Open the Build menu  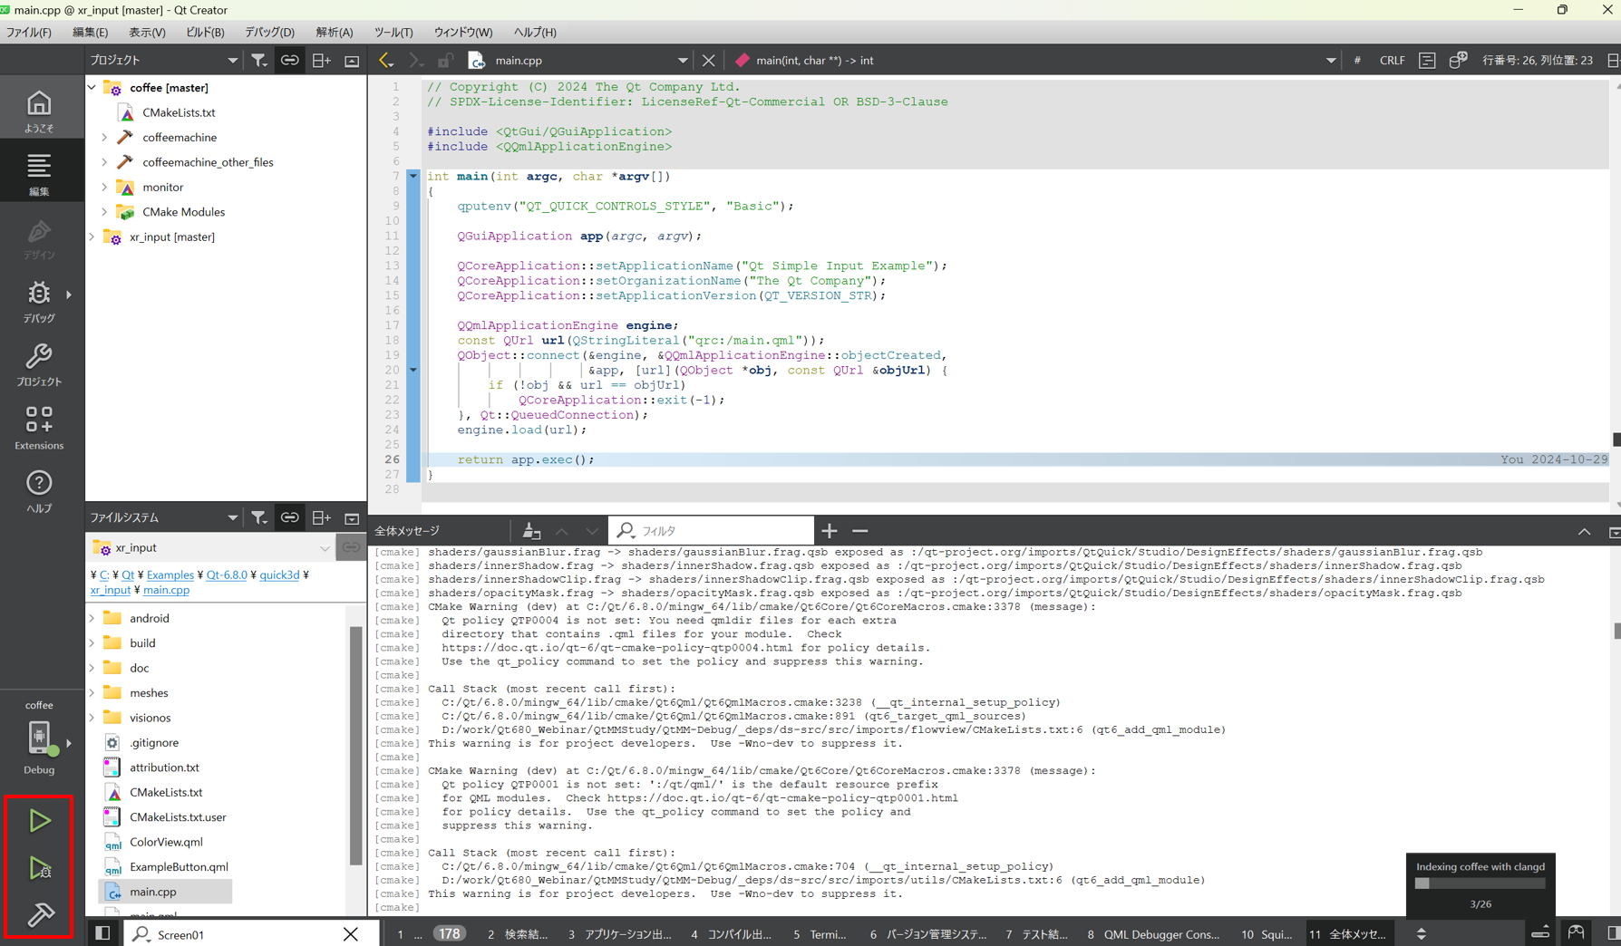click(205, 32)
